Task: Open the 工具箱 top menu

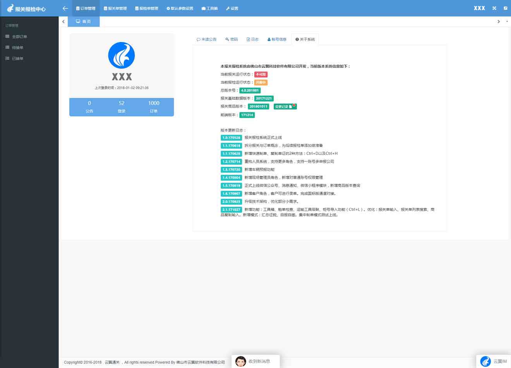Action: (209, 8)
